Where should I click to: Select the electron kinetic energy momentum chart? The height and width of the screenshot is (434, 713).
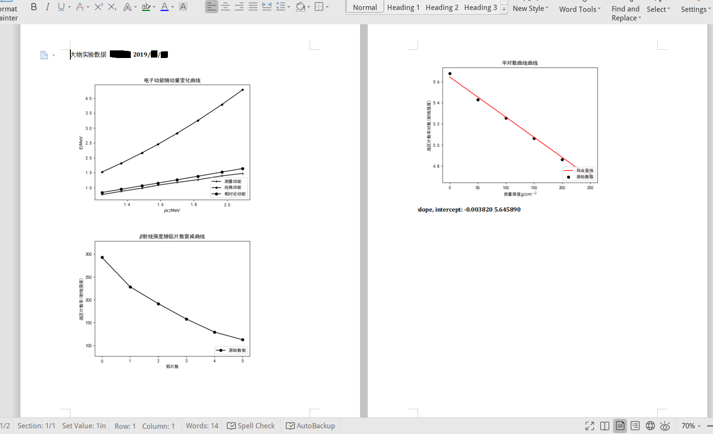[165, 145]
